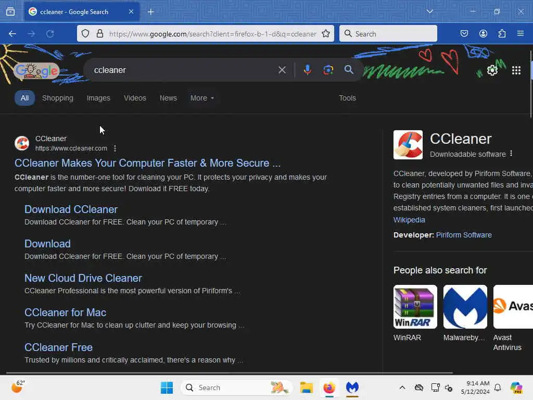The width and height of the screenshot is (533, 400).
Task: Click the Windows taskbar Search box
Action: click(x=237, y=387)
